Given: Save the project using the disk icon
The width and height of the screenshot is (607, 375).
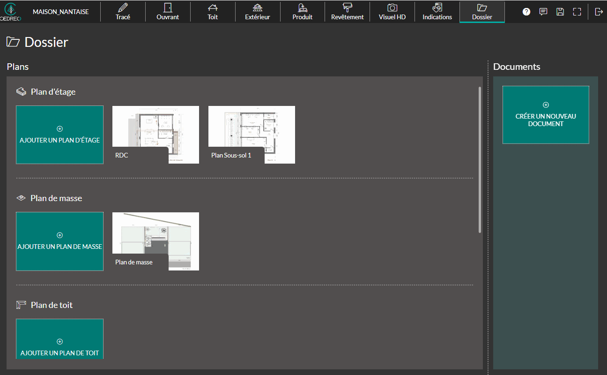Looking at the screenshot, I should pos(560,11).
